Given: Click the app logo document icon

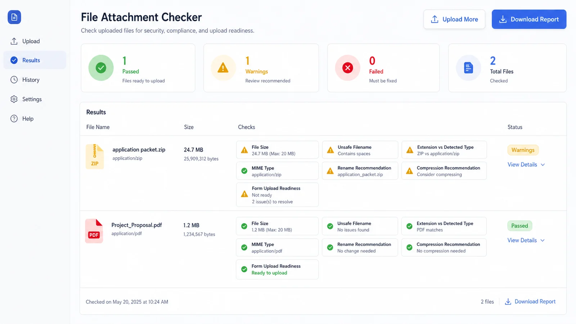Looking at the screenshot, I should coord(14,17).
